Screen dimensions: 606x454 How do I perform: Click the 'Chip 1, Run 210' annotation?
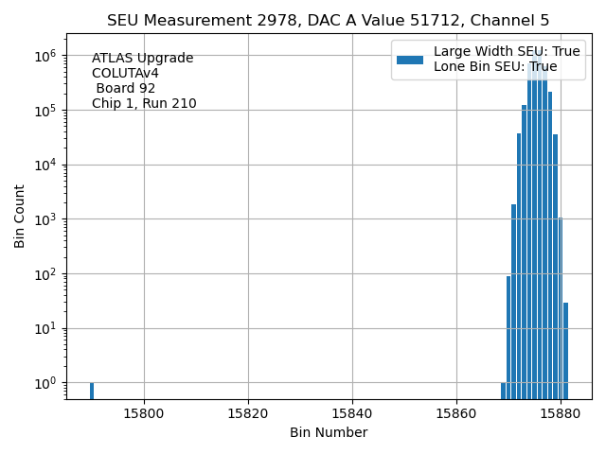click(x=144, y=104)
